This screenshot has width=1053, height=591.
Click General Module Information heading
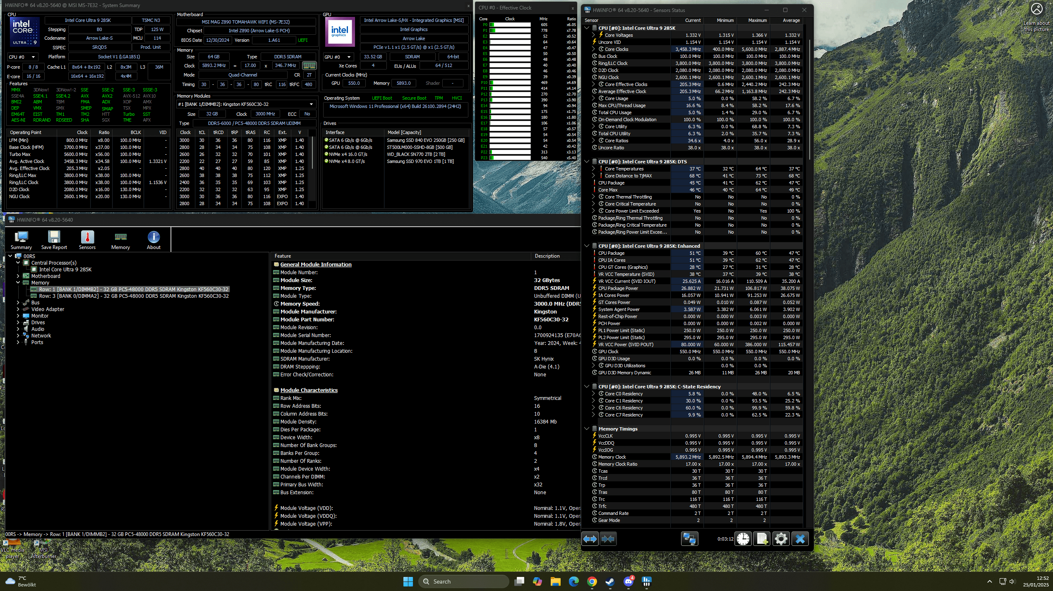pyautogui.click(x=316, y=264)
